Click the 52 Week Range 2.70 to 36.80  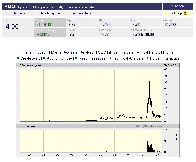tap(143, 34)
